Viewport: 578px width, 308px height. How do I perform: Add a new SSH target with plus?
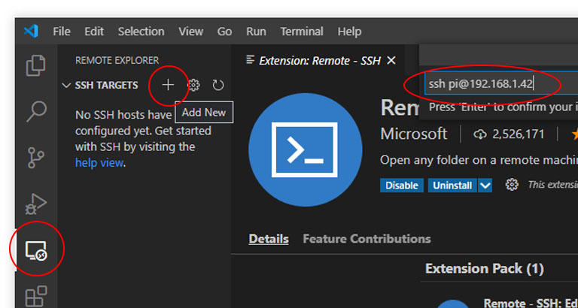coord(168,86)
